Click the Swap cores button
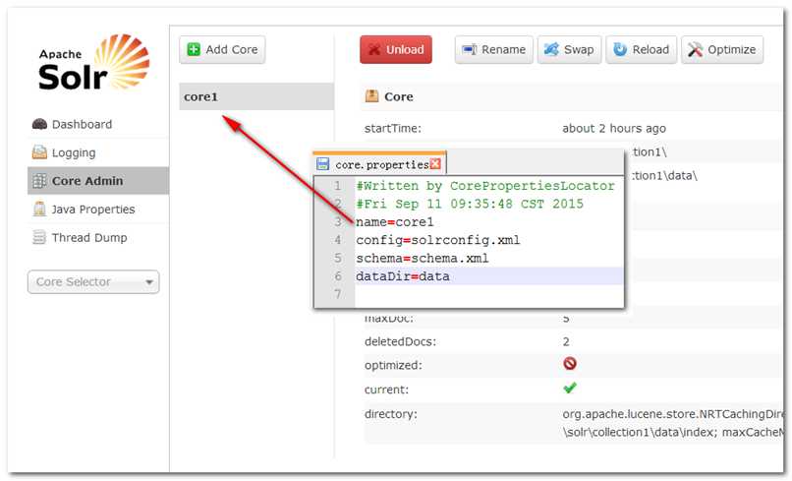The height and width of the screenshot is (481, 792). pos(569,49)
